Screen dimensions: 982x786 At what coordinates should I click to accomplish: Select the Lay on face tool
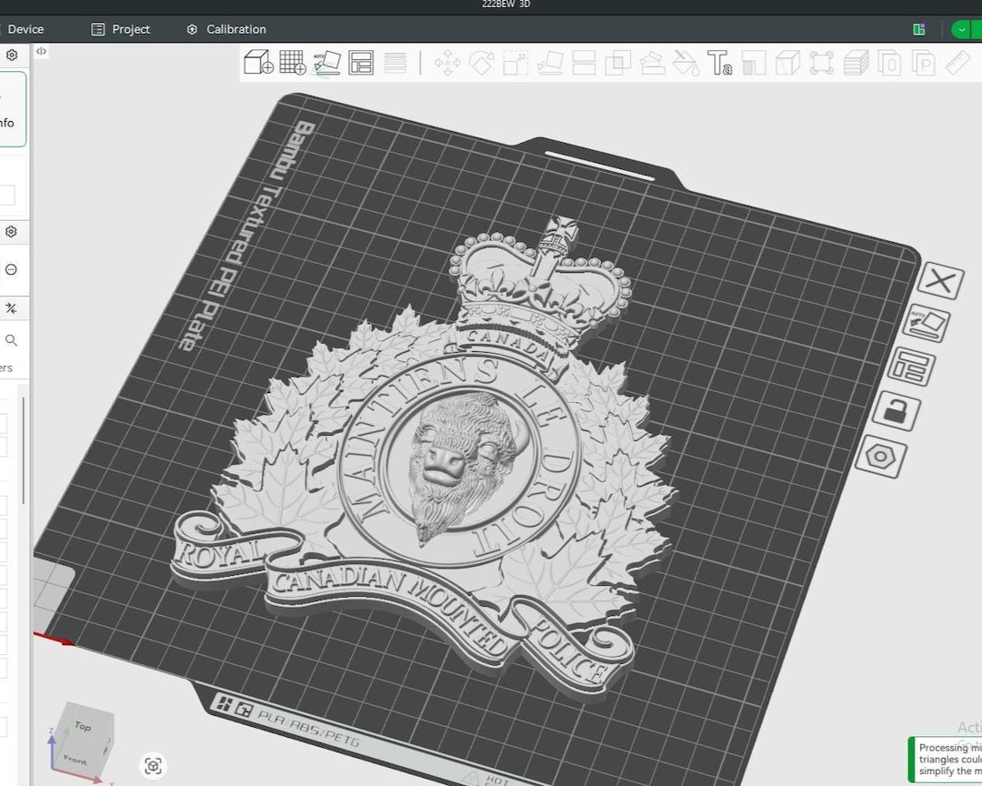(550, 64)
